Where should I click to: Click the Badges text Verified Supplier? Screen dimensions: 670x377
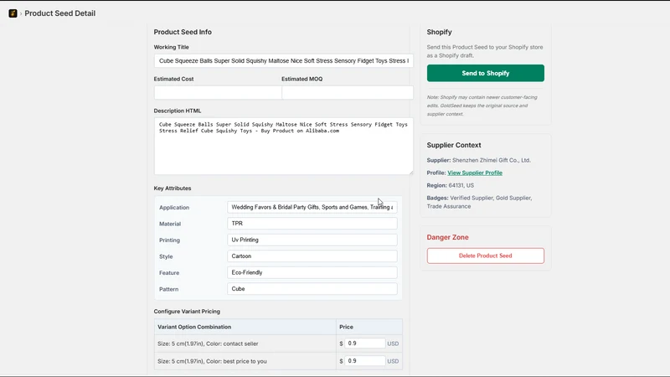(472, 198)
